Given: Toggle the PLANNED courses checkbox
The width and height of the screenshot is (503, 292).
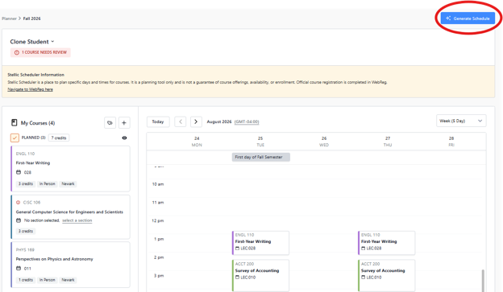Looking at the screenshot, I should [x=15, y=138].
